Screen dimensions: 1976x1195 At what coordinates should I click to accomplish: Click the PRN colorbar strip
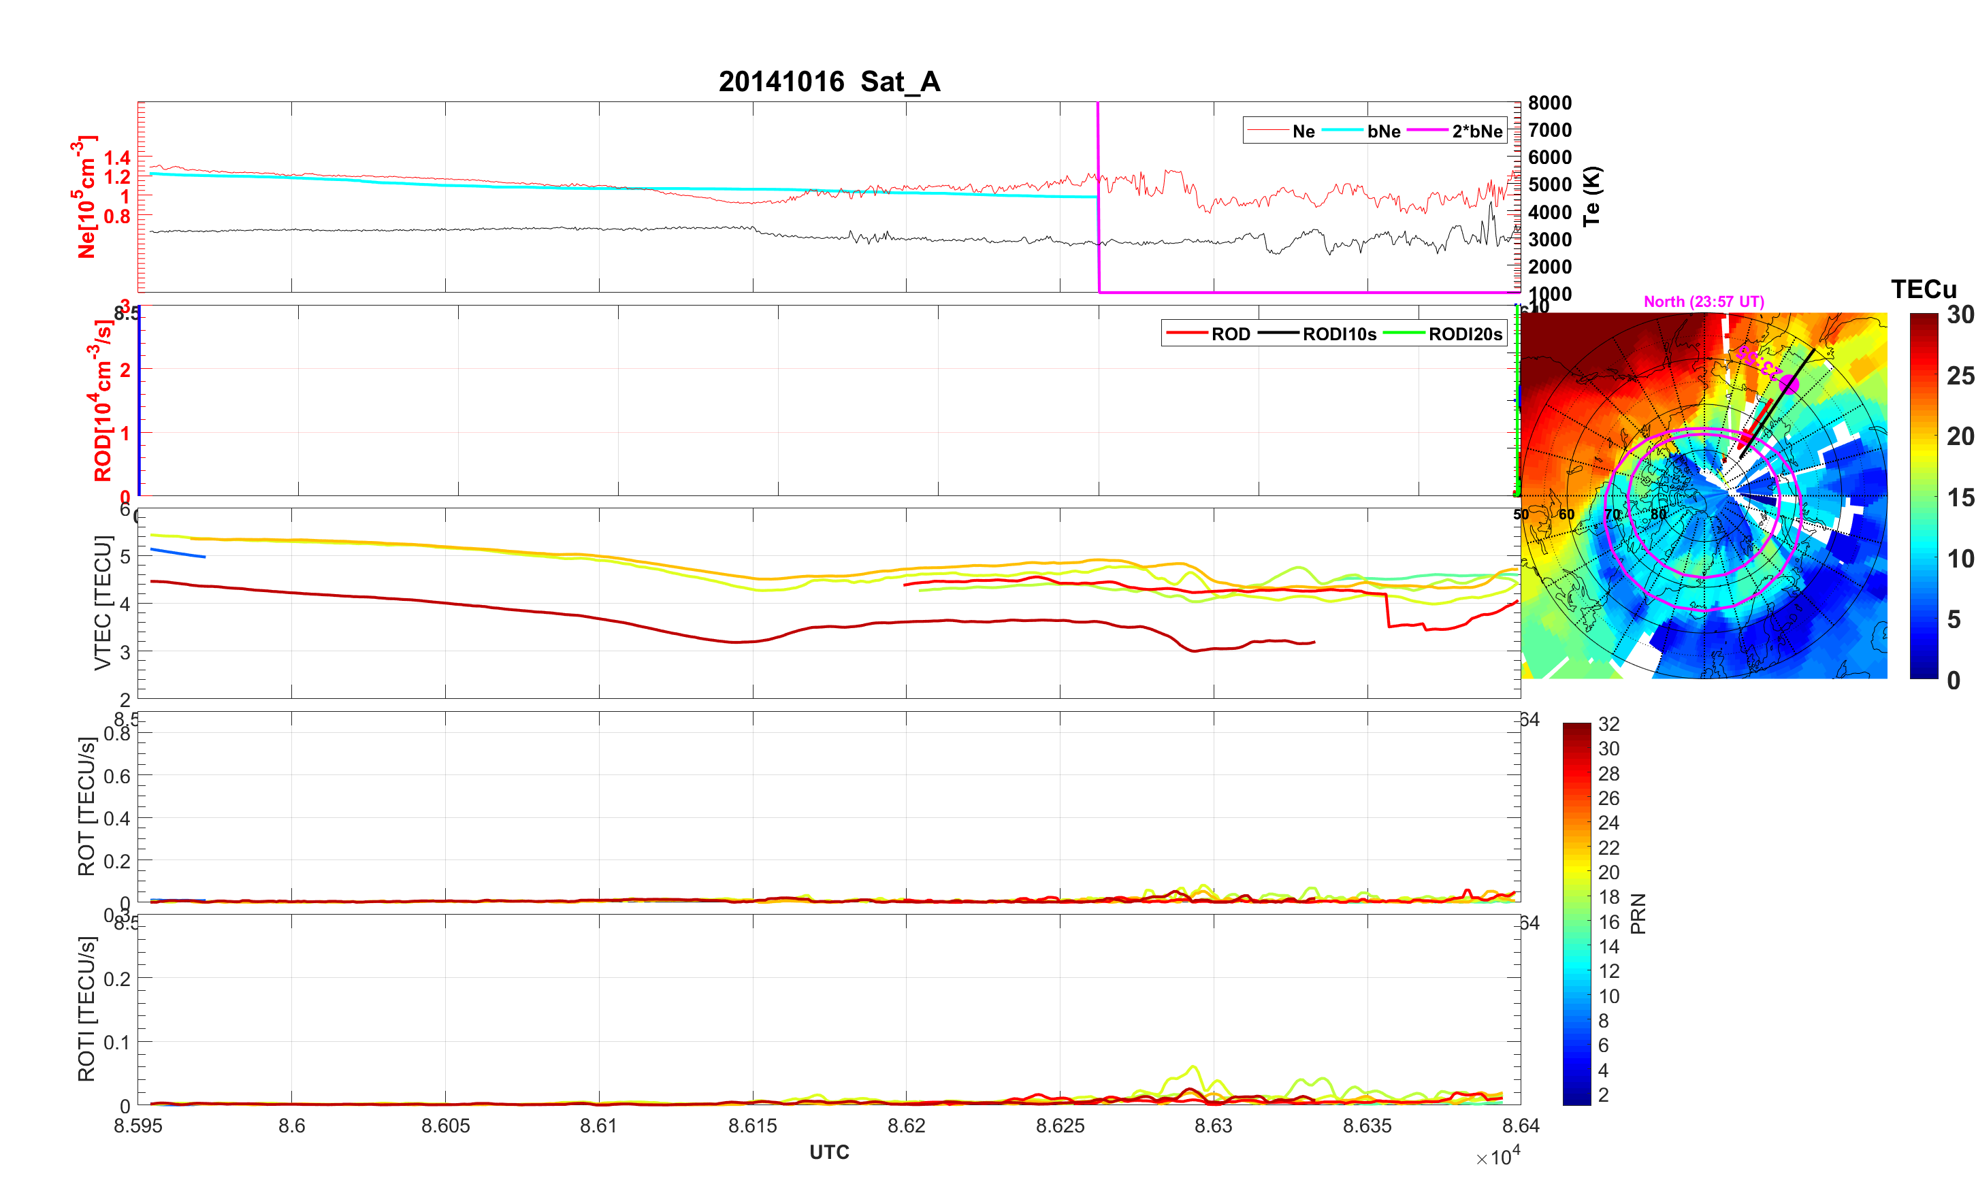(1576, 913)
